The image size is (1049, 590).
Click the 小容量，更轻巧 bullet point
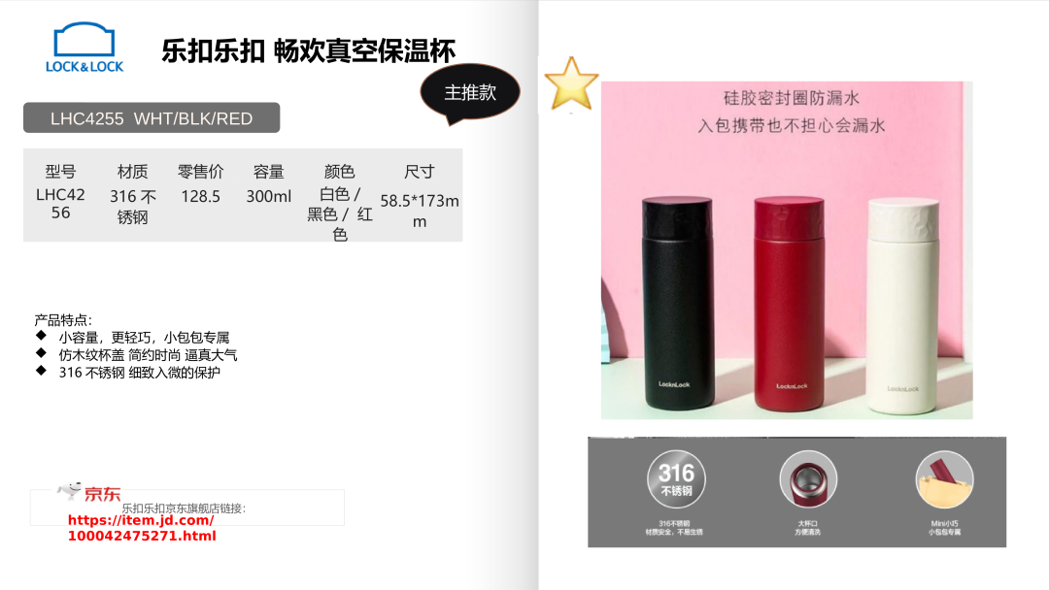[144, 338]
